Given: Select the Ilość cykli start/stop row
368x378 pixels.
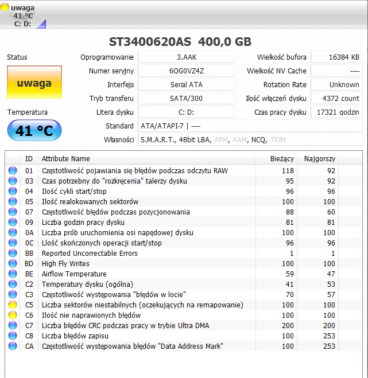Looking at the screenshot, I should click(184, 191).
